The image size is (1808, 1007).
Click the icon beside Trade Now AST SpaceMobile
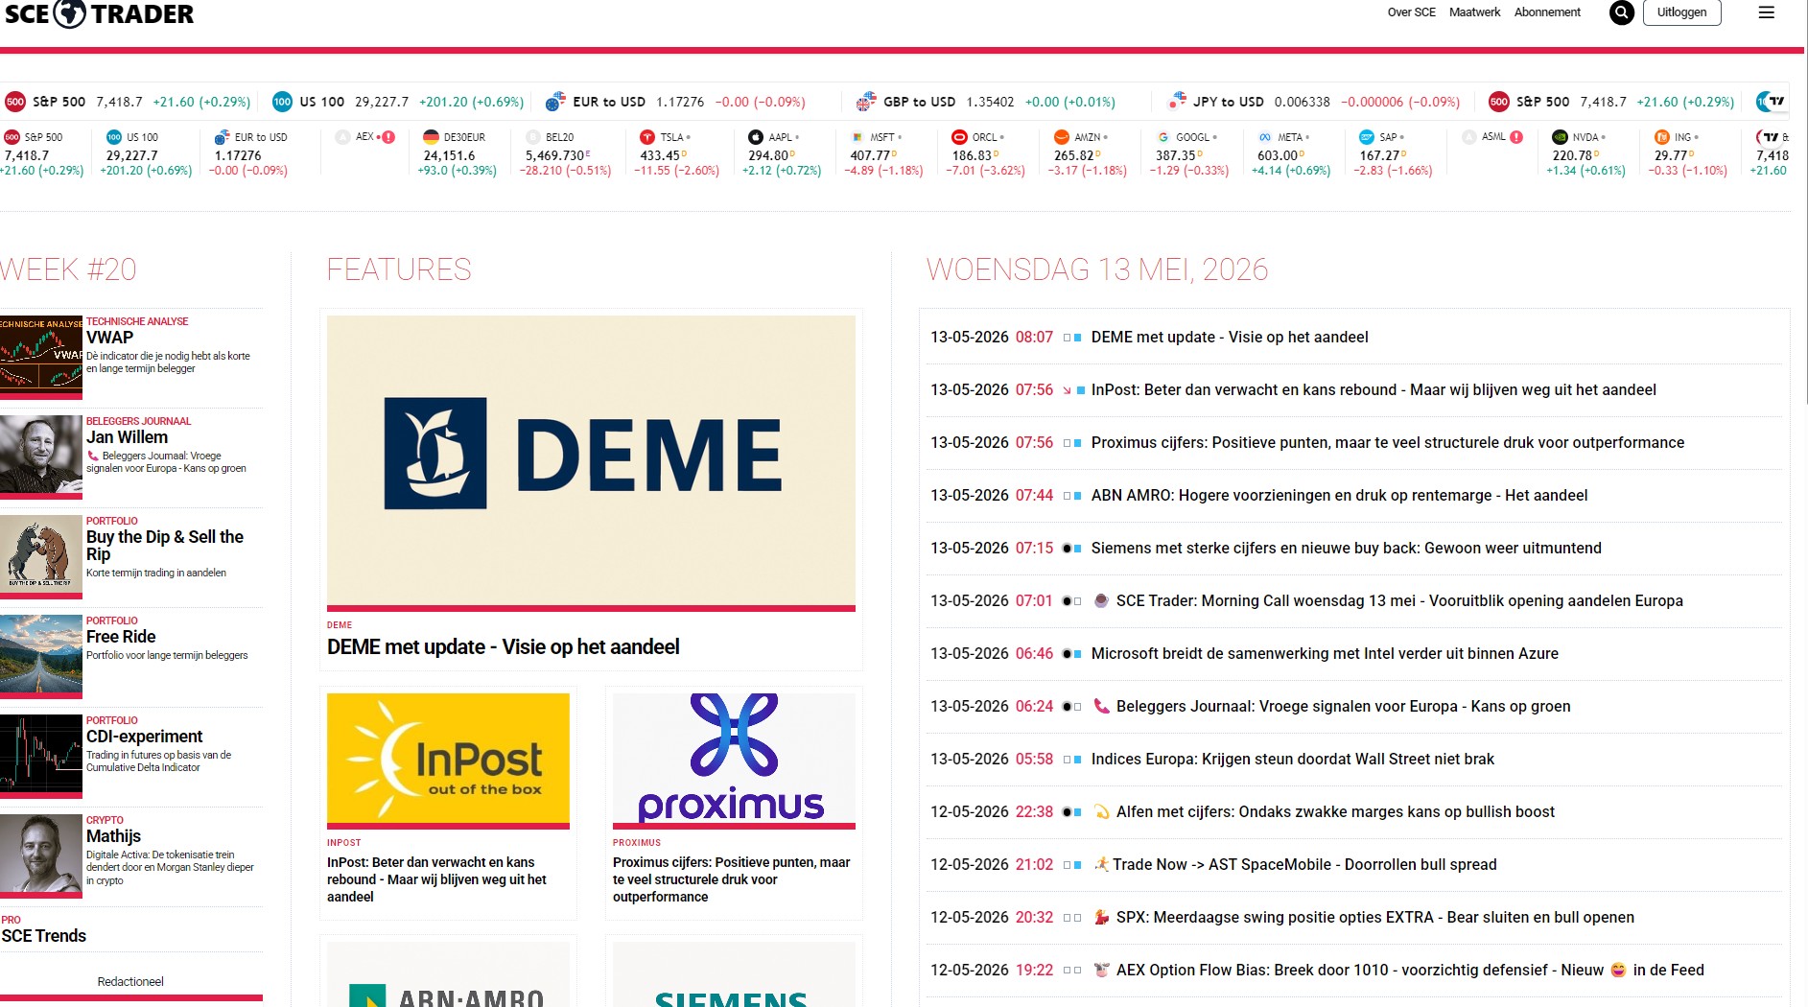point(1101,864)
